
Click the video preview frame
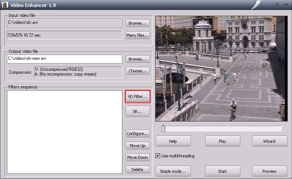[221, 69]
